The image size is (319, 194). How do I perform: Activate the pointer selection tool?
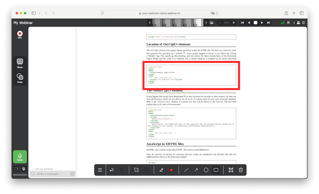[136, 170]
